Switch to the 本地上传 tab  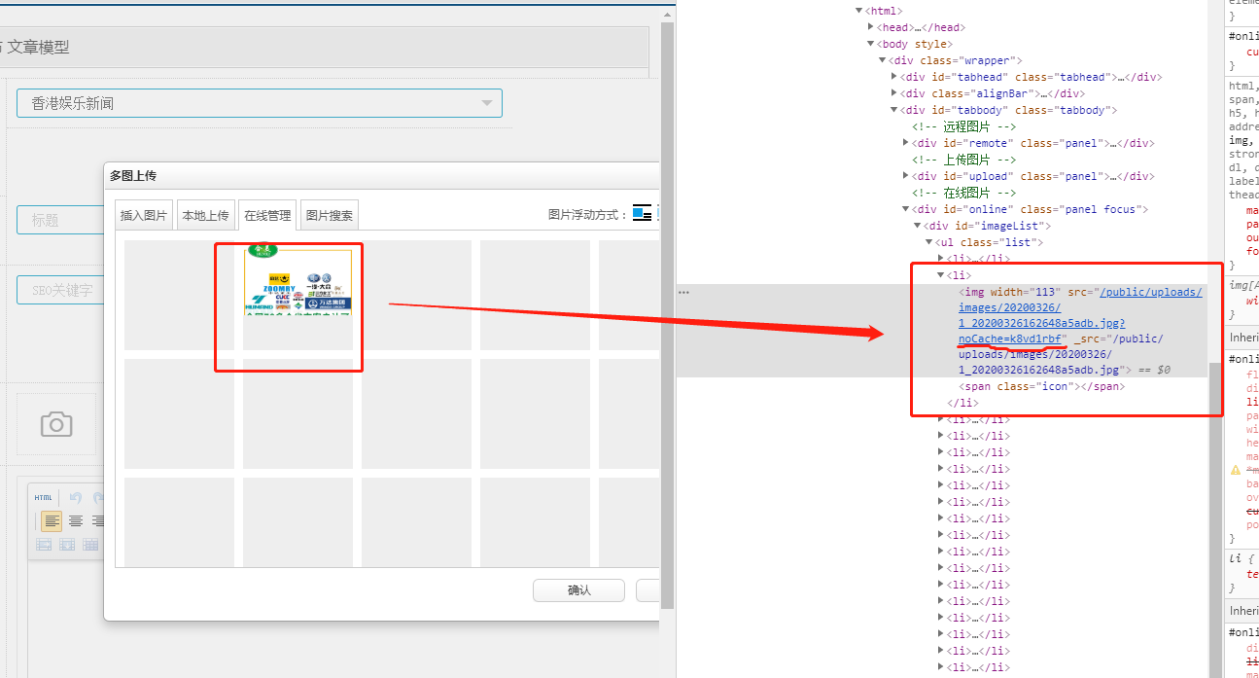[x=205, y=215]
